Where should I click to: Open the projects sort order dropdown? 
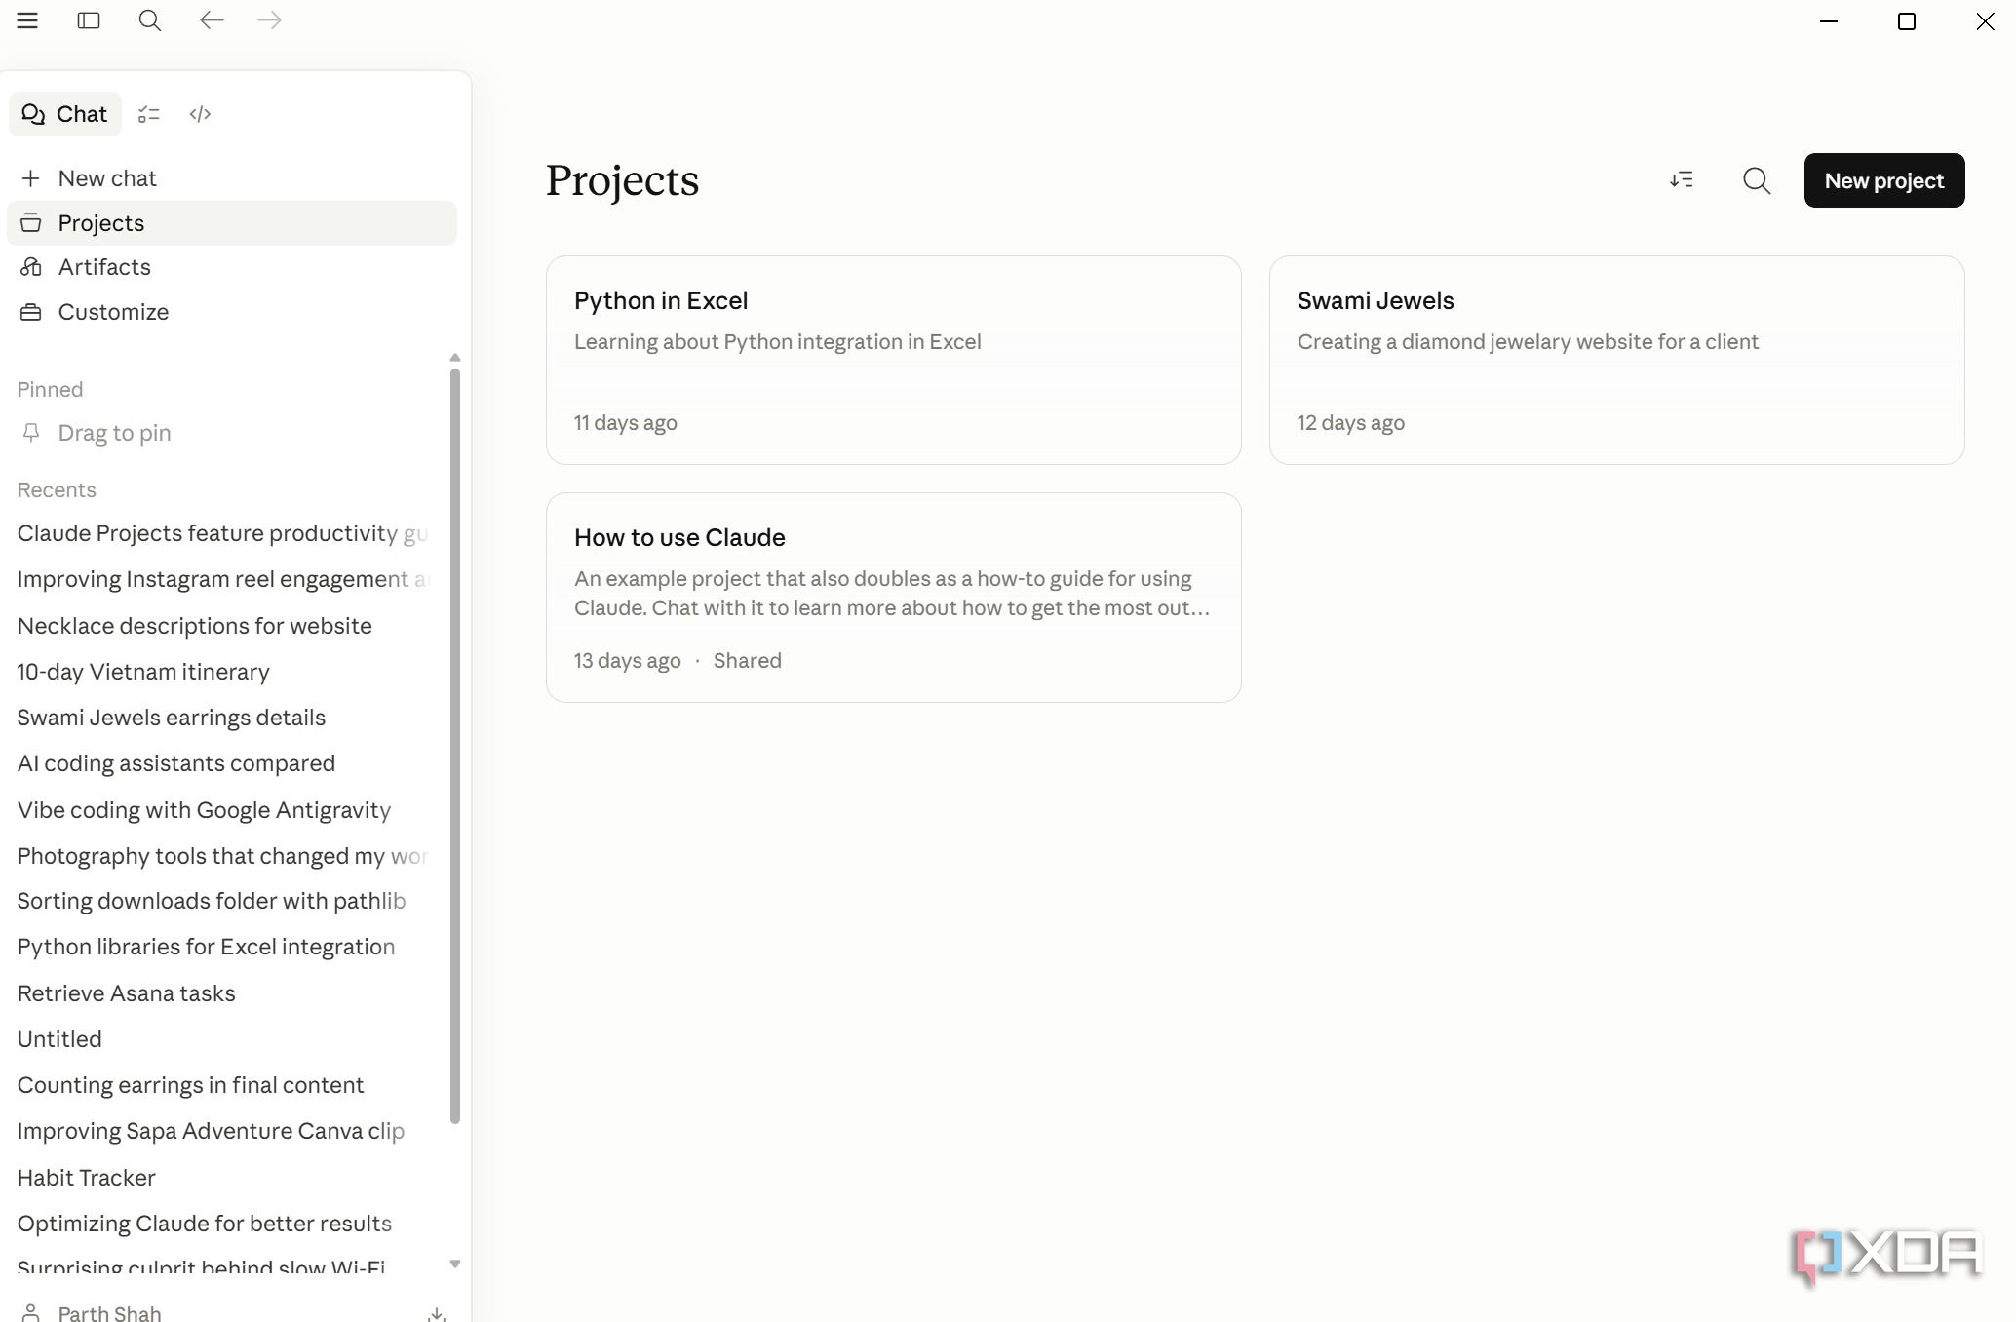[x=1682, y=180]
